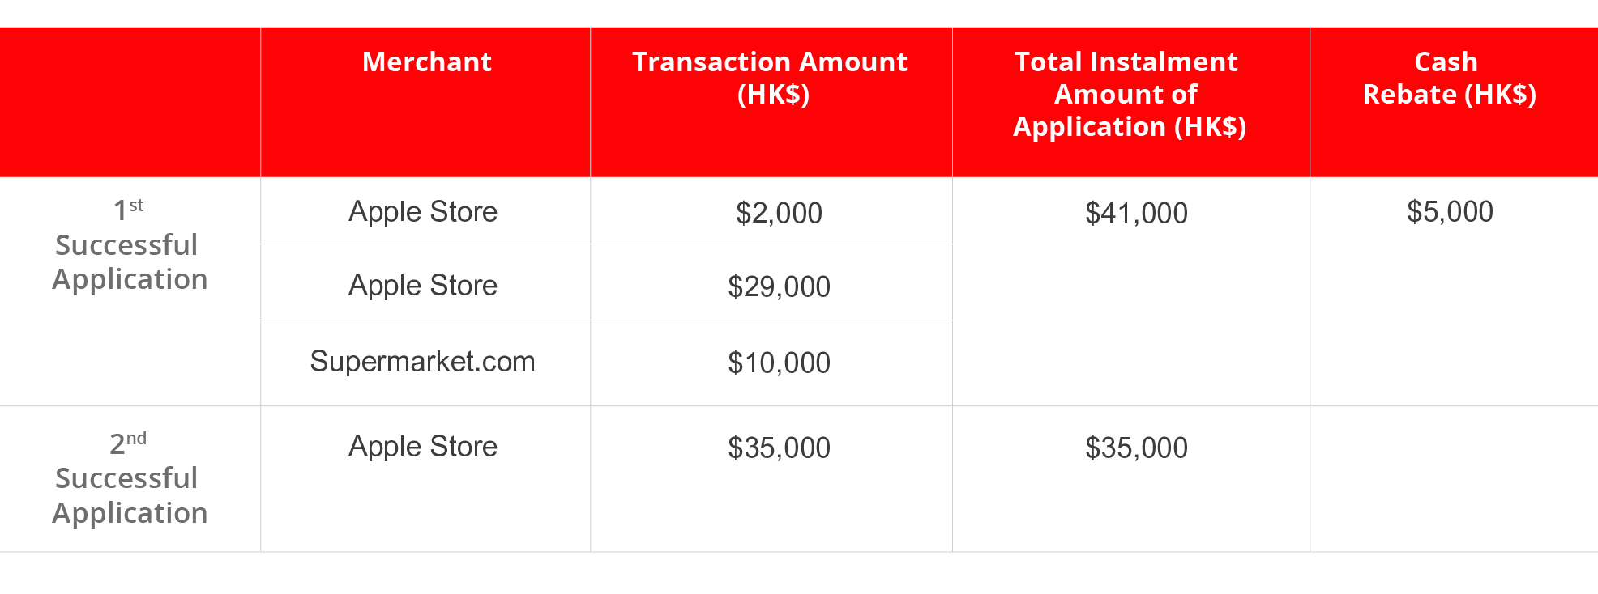The image size is (1598, 594).
Task: Click the $35,000 value in Total Instalment column
Action: point(1136,448)
